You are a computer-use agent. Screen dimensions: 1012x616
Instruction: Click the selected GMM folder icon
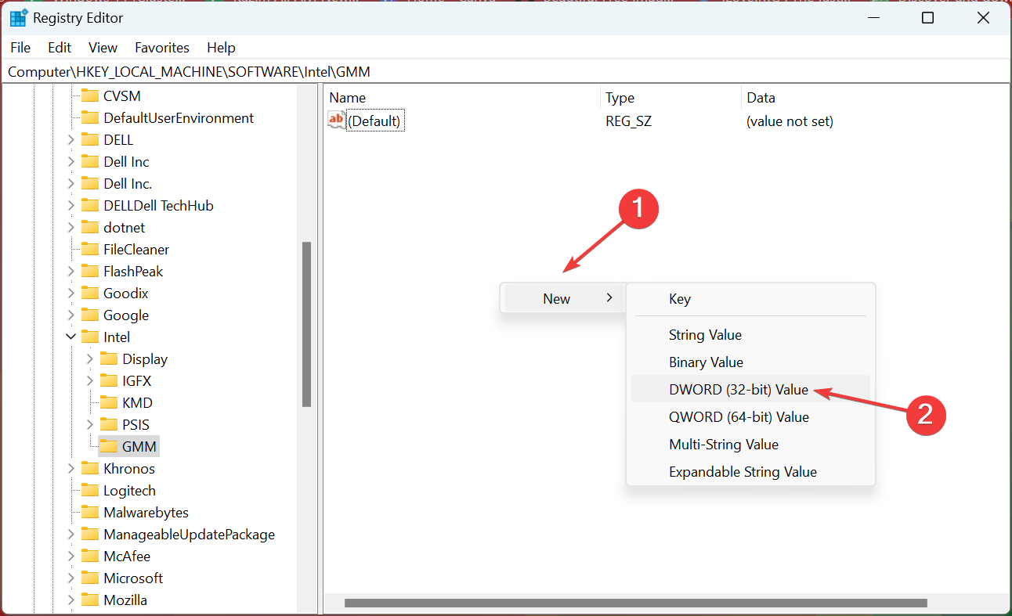[x=109, y=447]
